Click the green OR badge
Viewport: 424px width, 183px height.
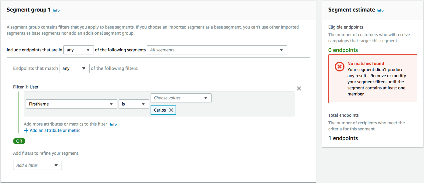pyautogui.click(x=19, y=141)
